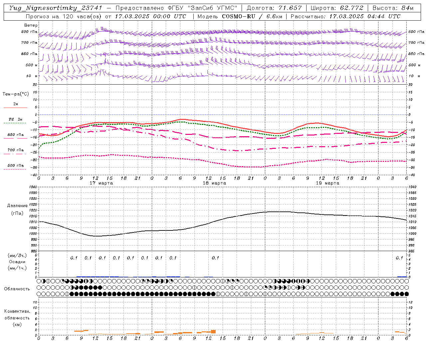Click the '2м' temperature legend entry
The height and width of the screenshot is (341, 426).
(16, 104)
